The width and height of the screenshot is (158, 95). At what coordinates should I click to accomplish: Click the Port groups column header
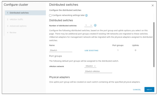coord(118,45)
